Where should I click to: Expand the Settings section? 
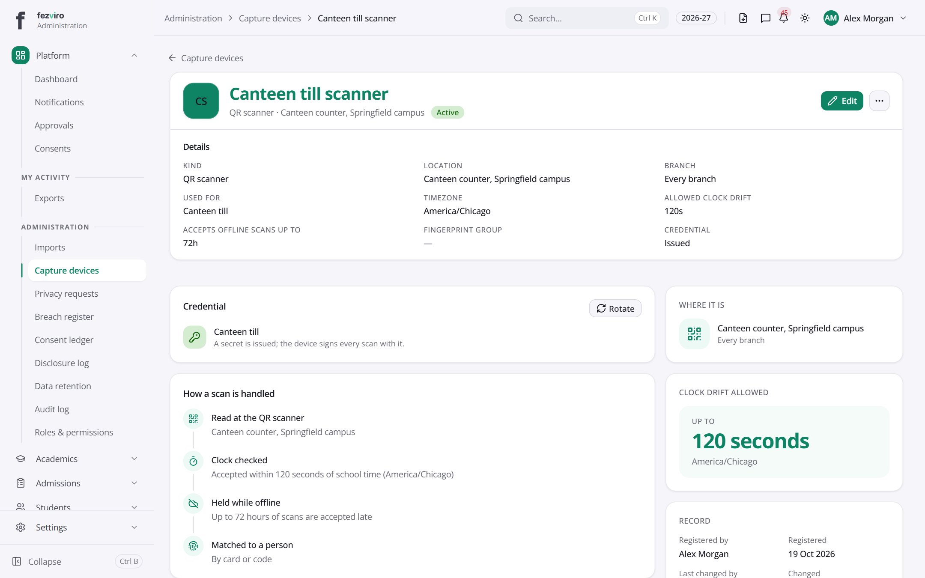(x=77, y=527)
